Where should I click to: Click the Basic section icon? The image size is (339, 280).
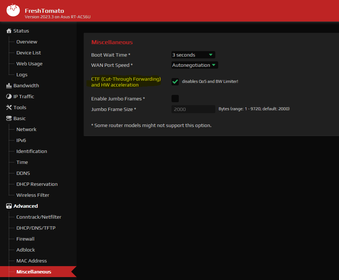tap(9, 119)
